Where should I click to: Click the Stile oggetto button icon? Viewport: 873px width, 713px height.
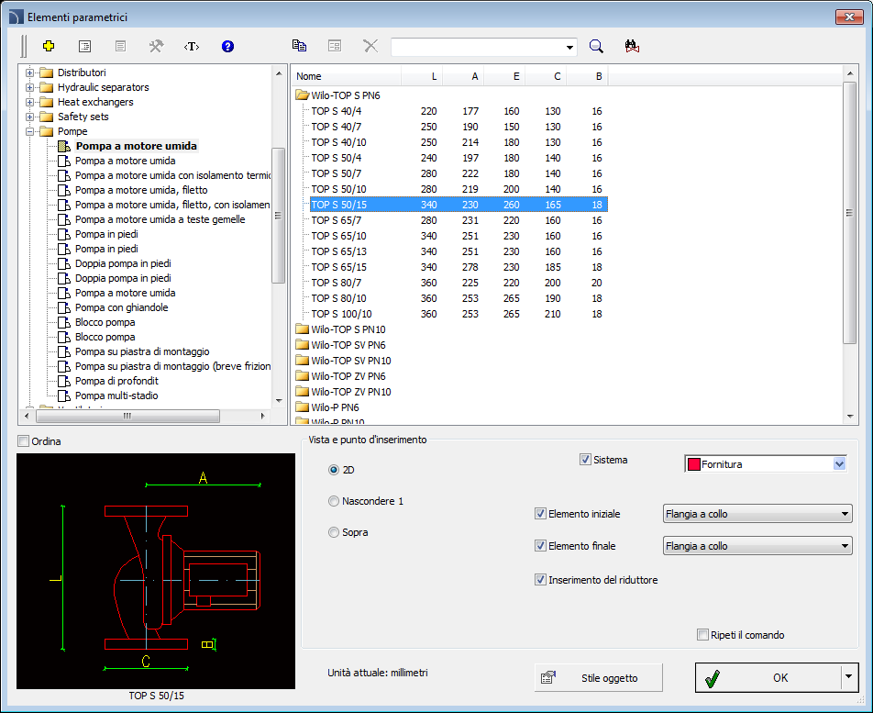tap(548, 677)
